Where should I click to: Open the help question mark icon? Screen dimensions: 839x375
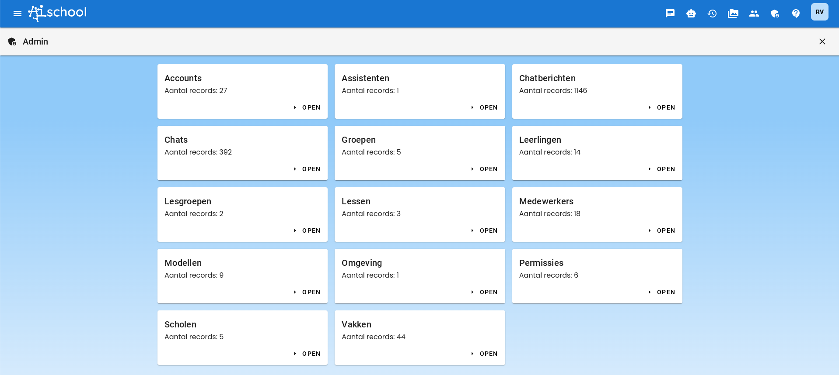tap(796, 14)
